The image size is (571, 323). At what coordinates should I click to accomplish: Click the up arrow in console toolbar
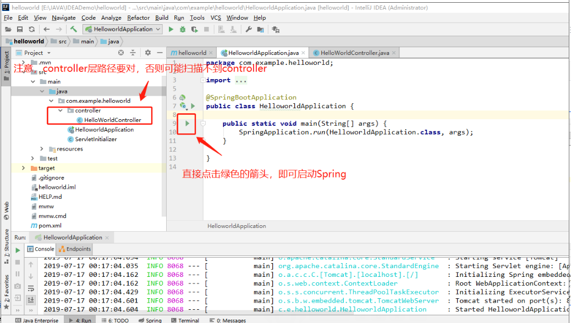(31, 264)
